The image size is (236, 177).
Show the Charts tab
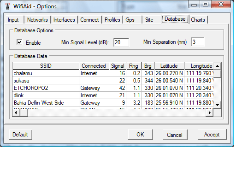[x=198, y=20]
